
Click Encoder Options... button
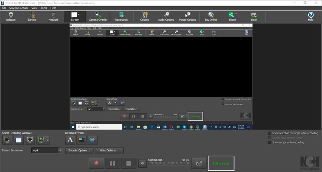click(79, 150)
